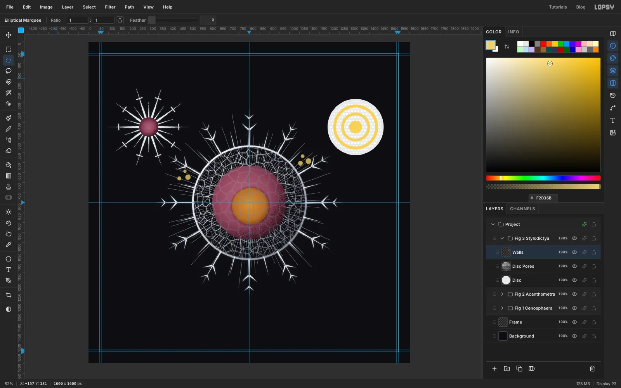Select the Lasso tool
Screen dimensions: 621x388
point(9,71)
